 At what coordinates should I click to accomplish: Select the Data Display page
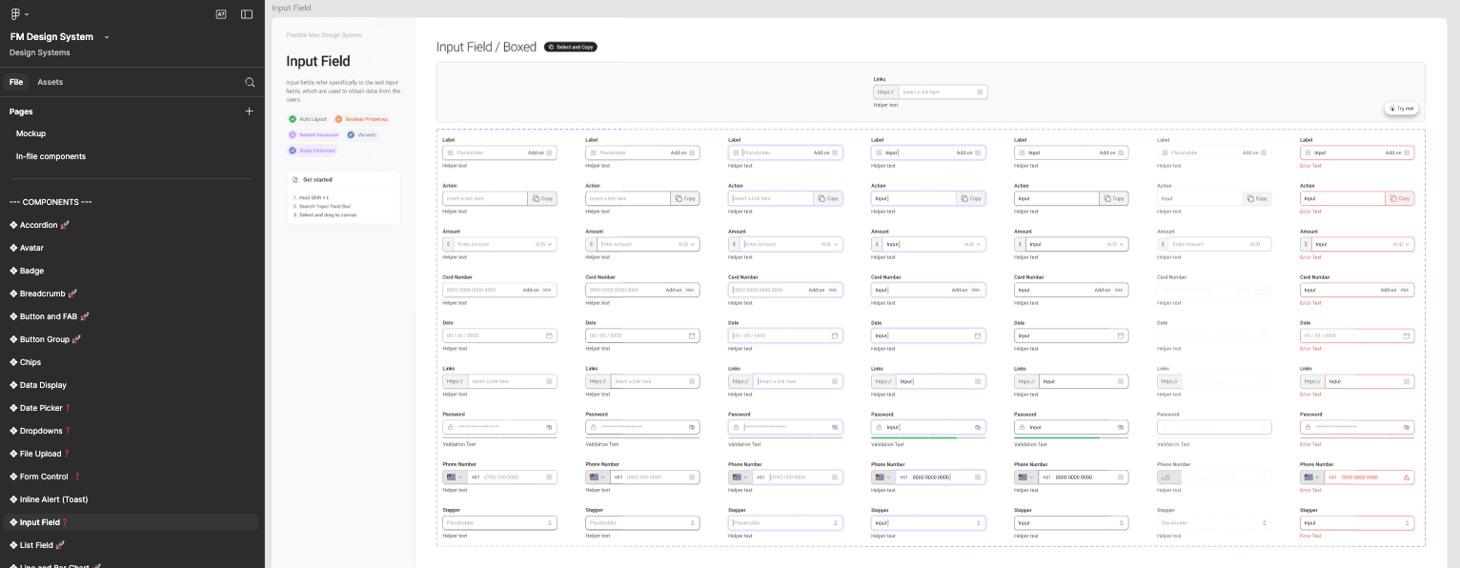[132, 385]
